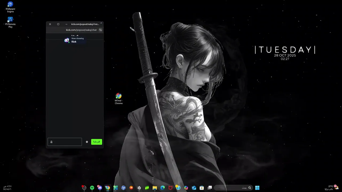Screen dimensions: 342x192
Task: Open Microsoft Edge from the taskbar
Action: (x=162, y=188)
